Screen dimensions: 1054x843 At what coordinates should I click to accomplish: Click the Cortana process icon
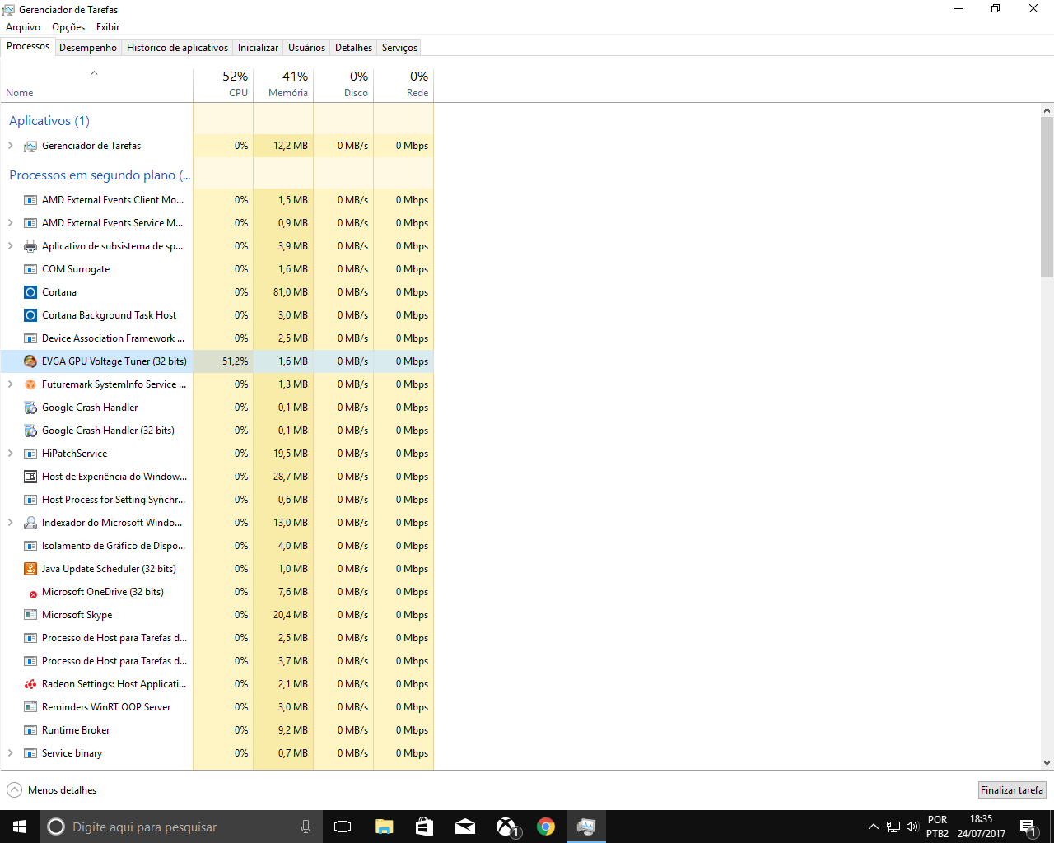click(x=30, y=292)
